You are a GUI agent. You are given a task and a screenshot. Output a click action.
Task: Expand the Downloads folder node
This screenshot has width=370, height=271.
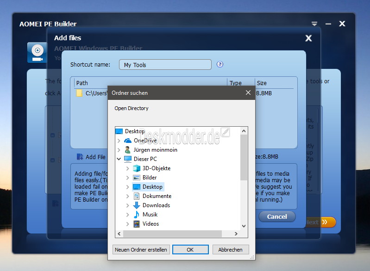[x=128, y=205]
